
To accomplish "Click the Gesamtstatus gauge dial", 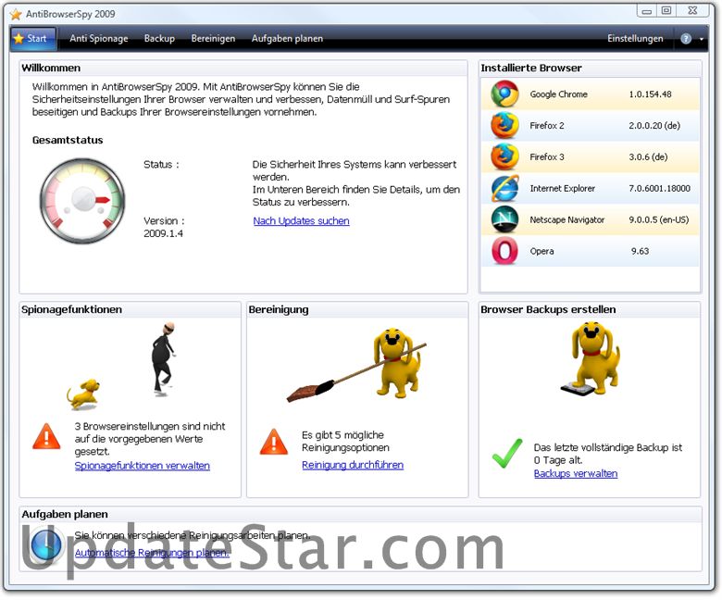I will pos(82,201).
